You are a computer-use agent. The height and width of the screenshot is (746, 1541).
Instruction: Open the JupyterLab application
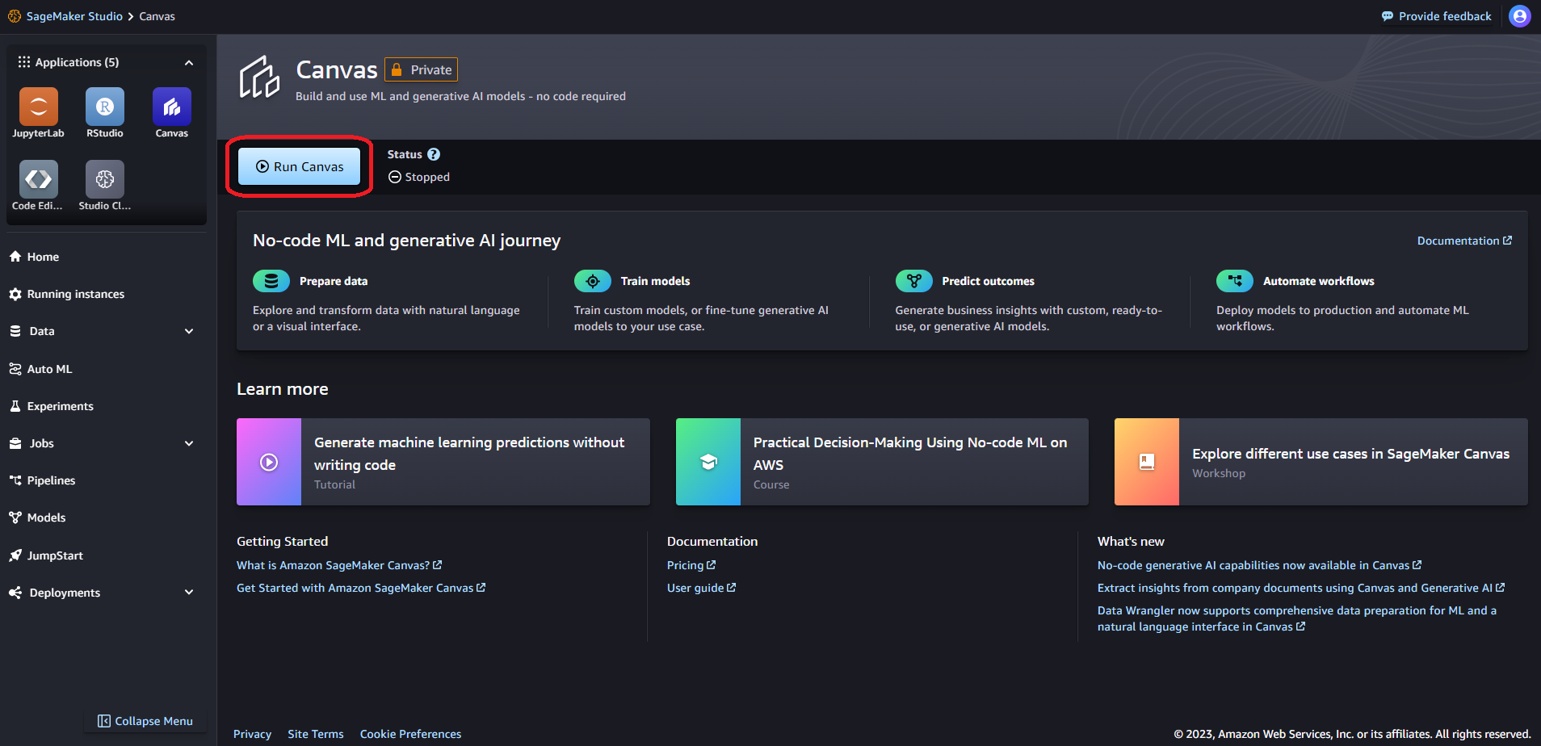coord(37,106)
